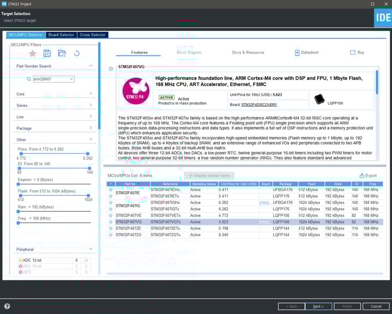Image resolution: width=392 pixels, height=314 pixels.
Task: Sort by the Marketing Status column header
Action: click(204, 184)
